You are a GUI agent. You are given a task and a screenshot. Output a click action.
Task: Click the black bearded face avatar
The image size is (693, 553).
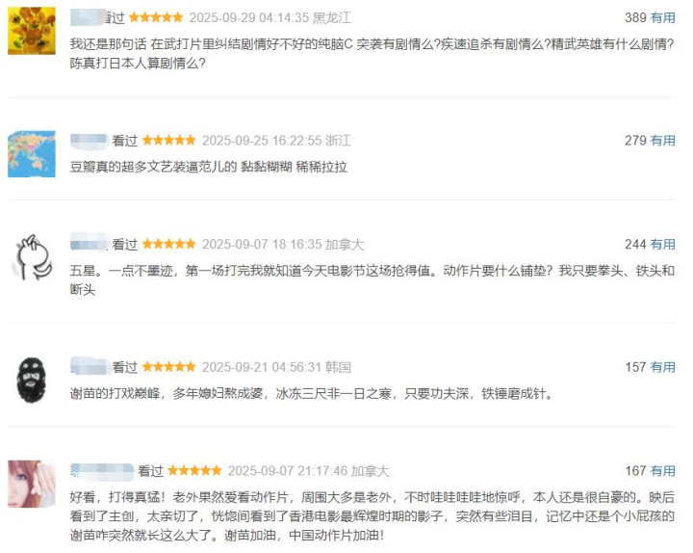32,381
